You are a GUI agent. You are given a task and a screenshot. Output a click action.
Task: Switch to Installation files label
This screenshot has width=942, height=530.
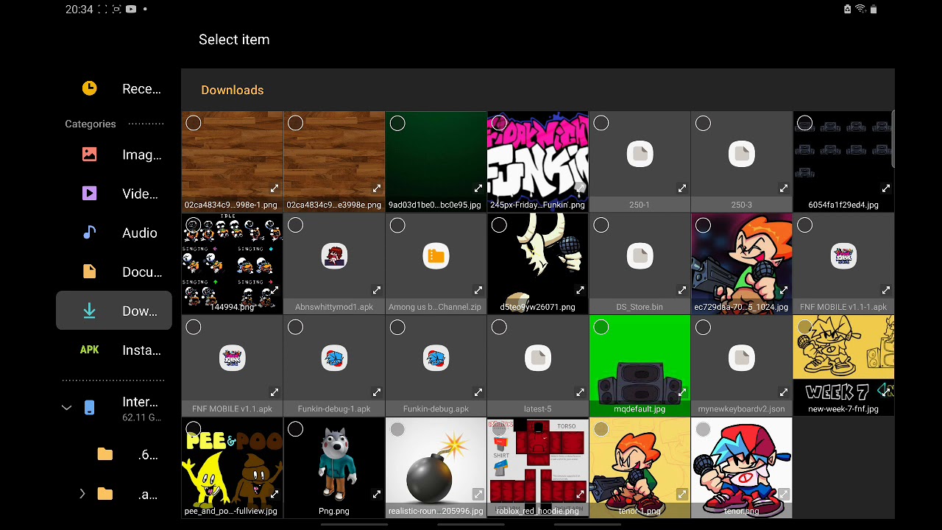coord(141,350)
